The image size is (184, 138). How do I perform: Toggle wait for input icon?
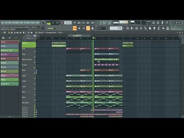click(x=79, y=23)
